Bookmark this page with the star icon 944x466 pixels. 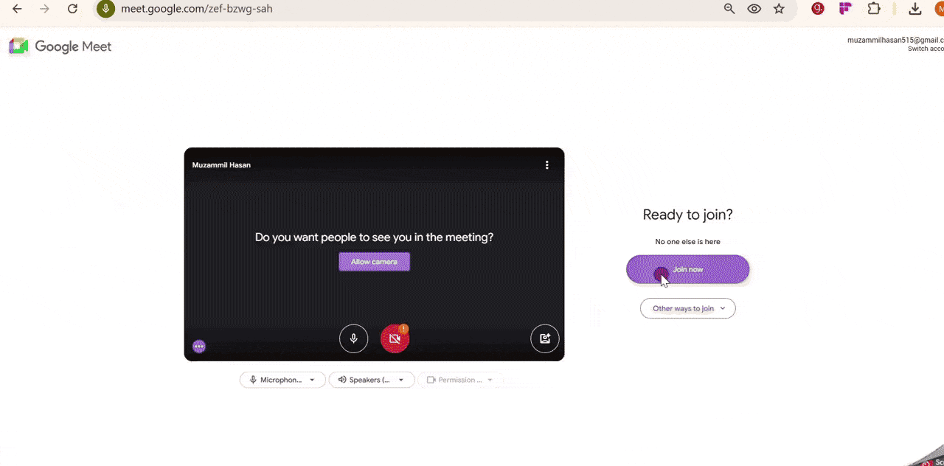[x=779, y=9]
